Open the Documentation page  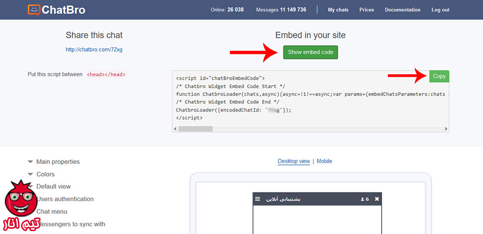click(402, 10)
